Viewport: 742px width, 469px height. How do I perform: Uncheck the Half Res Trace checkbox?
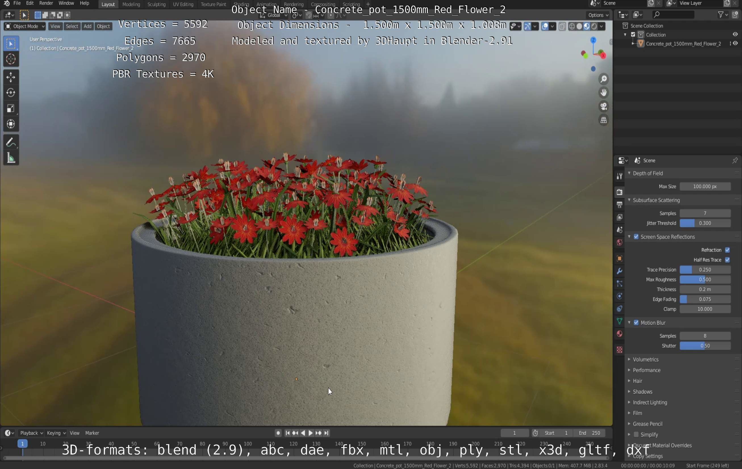click(727, 260)
